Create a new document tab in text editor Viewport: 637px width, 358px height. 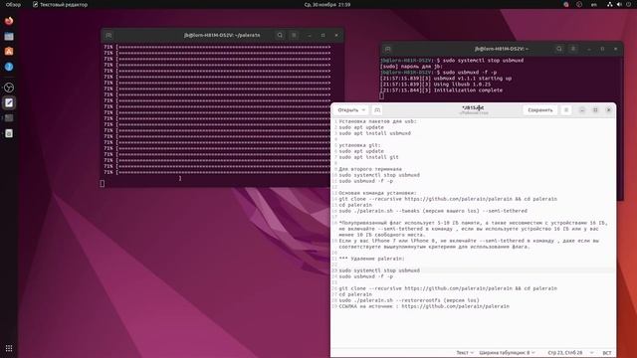(377, 110)
